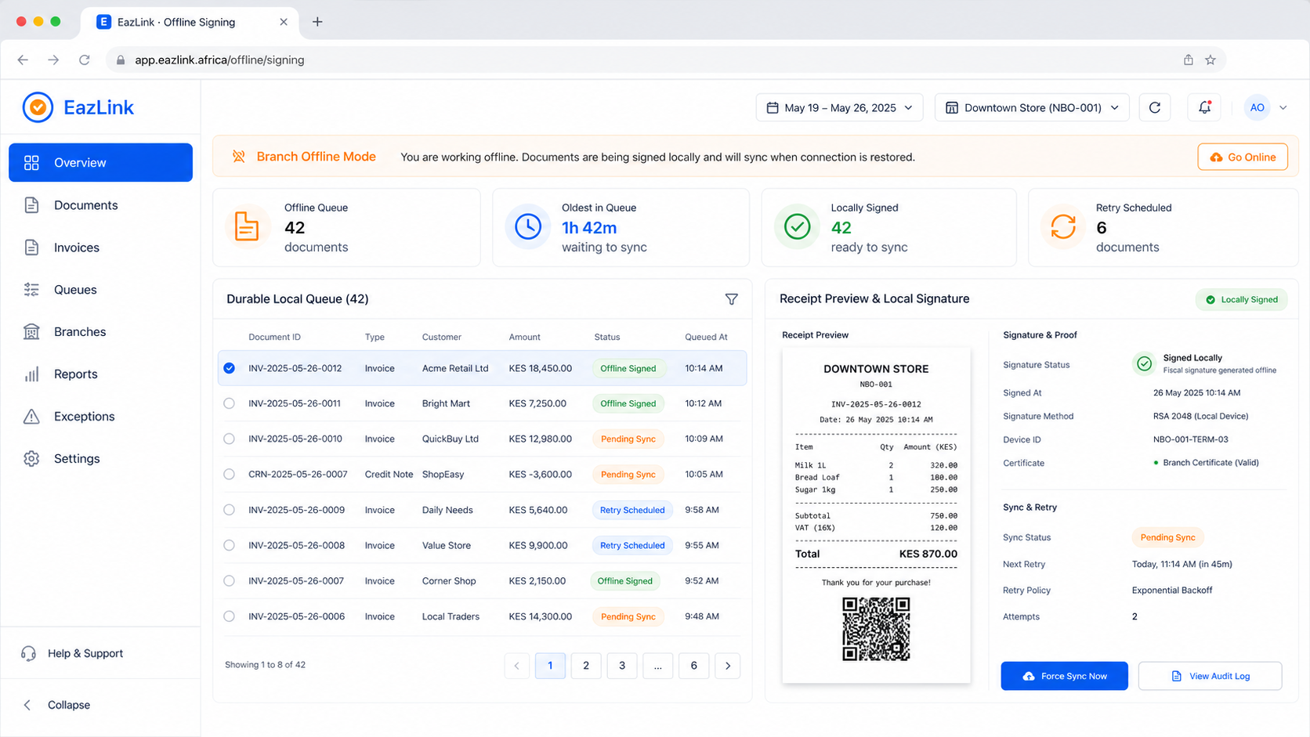Select the CRN-2025-05-26-0007 row radio
The height and width of the screenshot is (737, 1310).
tap(229, 474)
